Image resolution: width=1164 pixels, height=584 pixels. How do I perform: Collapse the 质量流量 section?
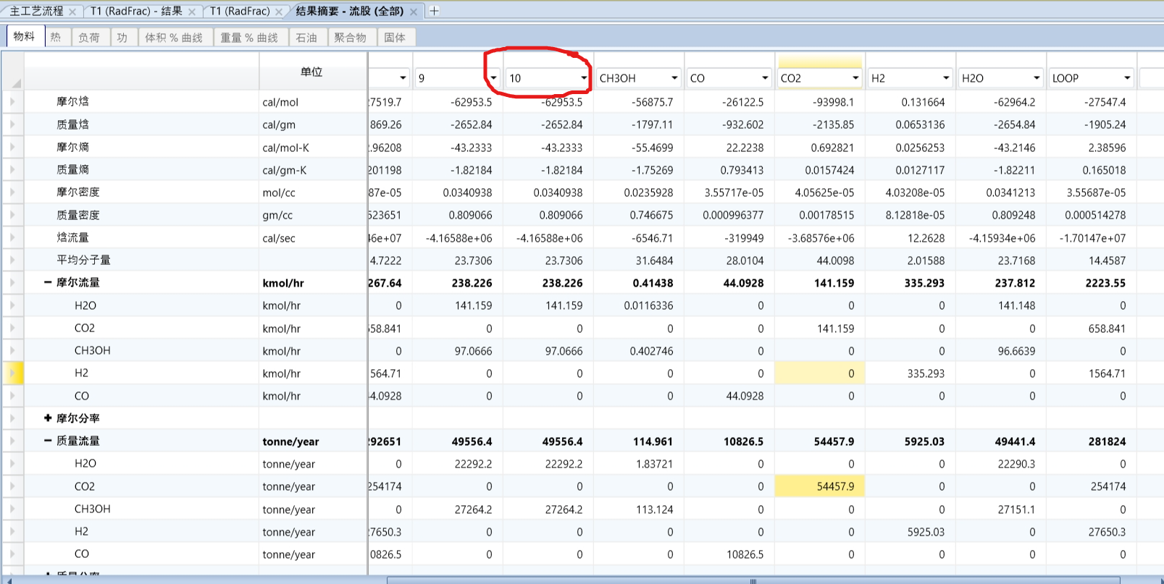[x=48, y=441]
